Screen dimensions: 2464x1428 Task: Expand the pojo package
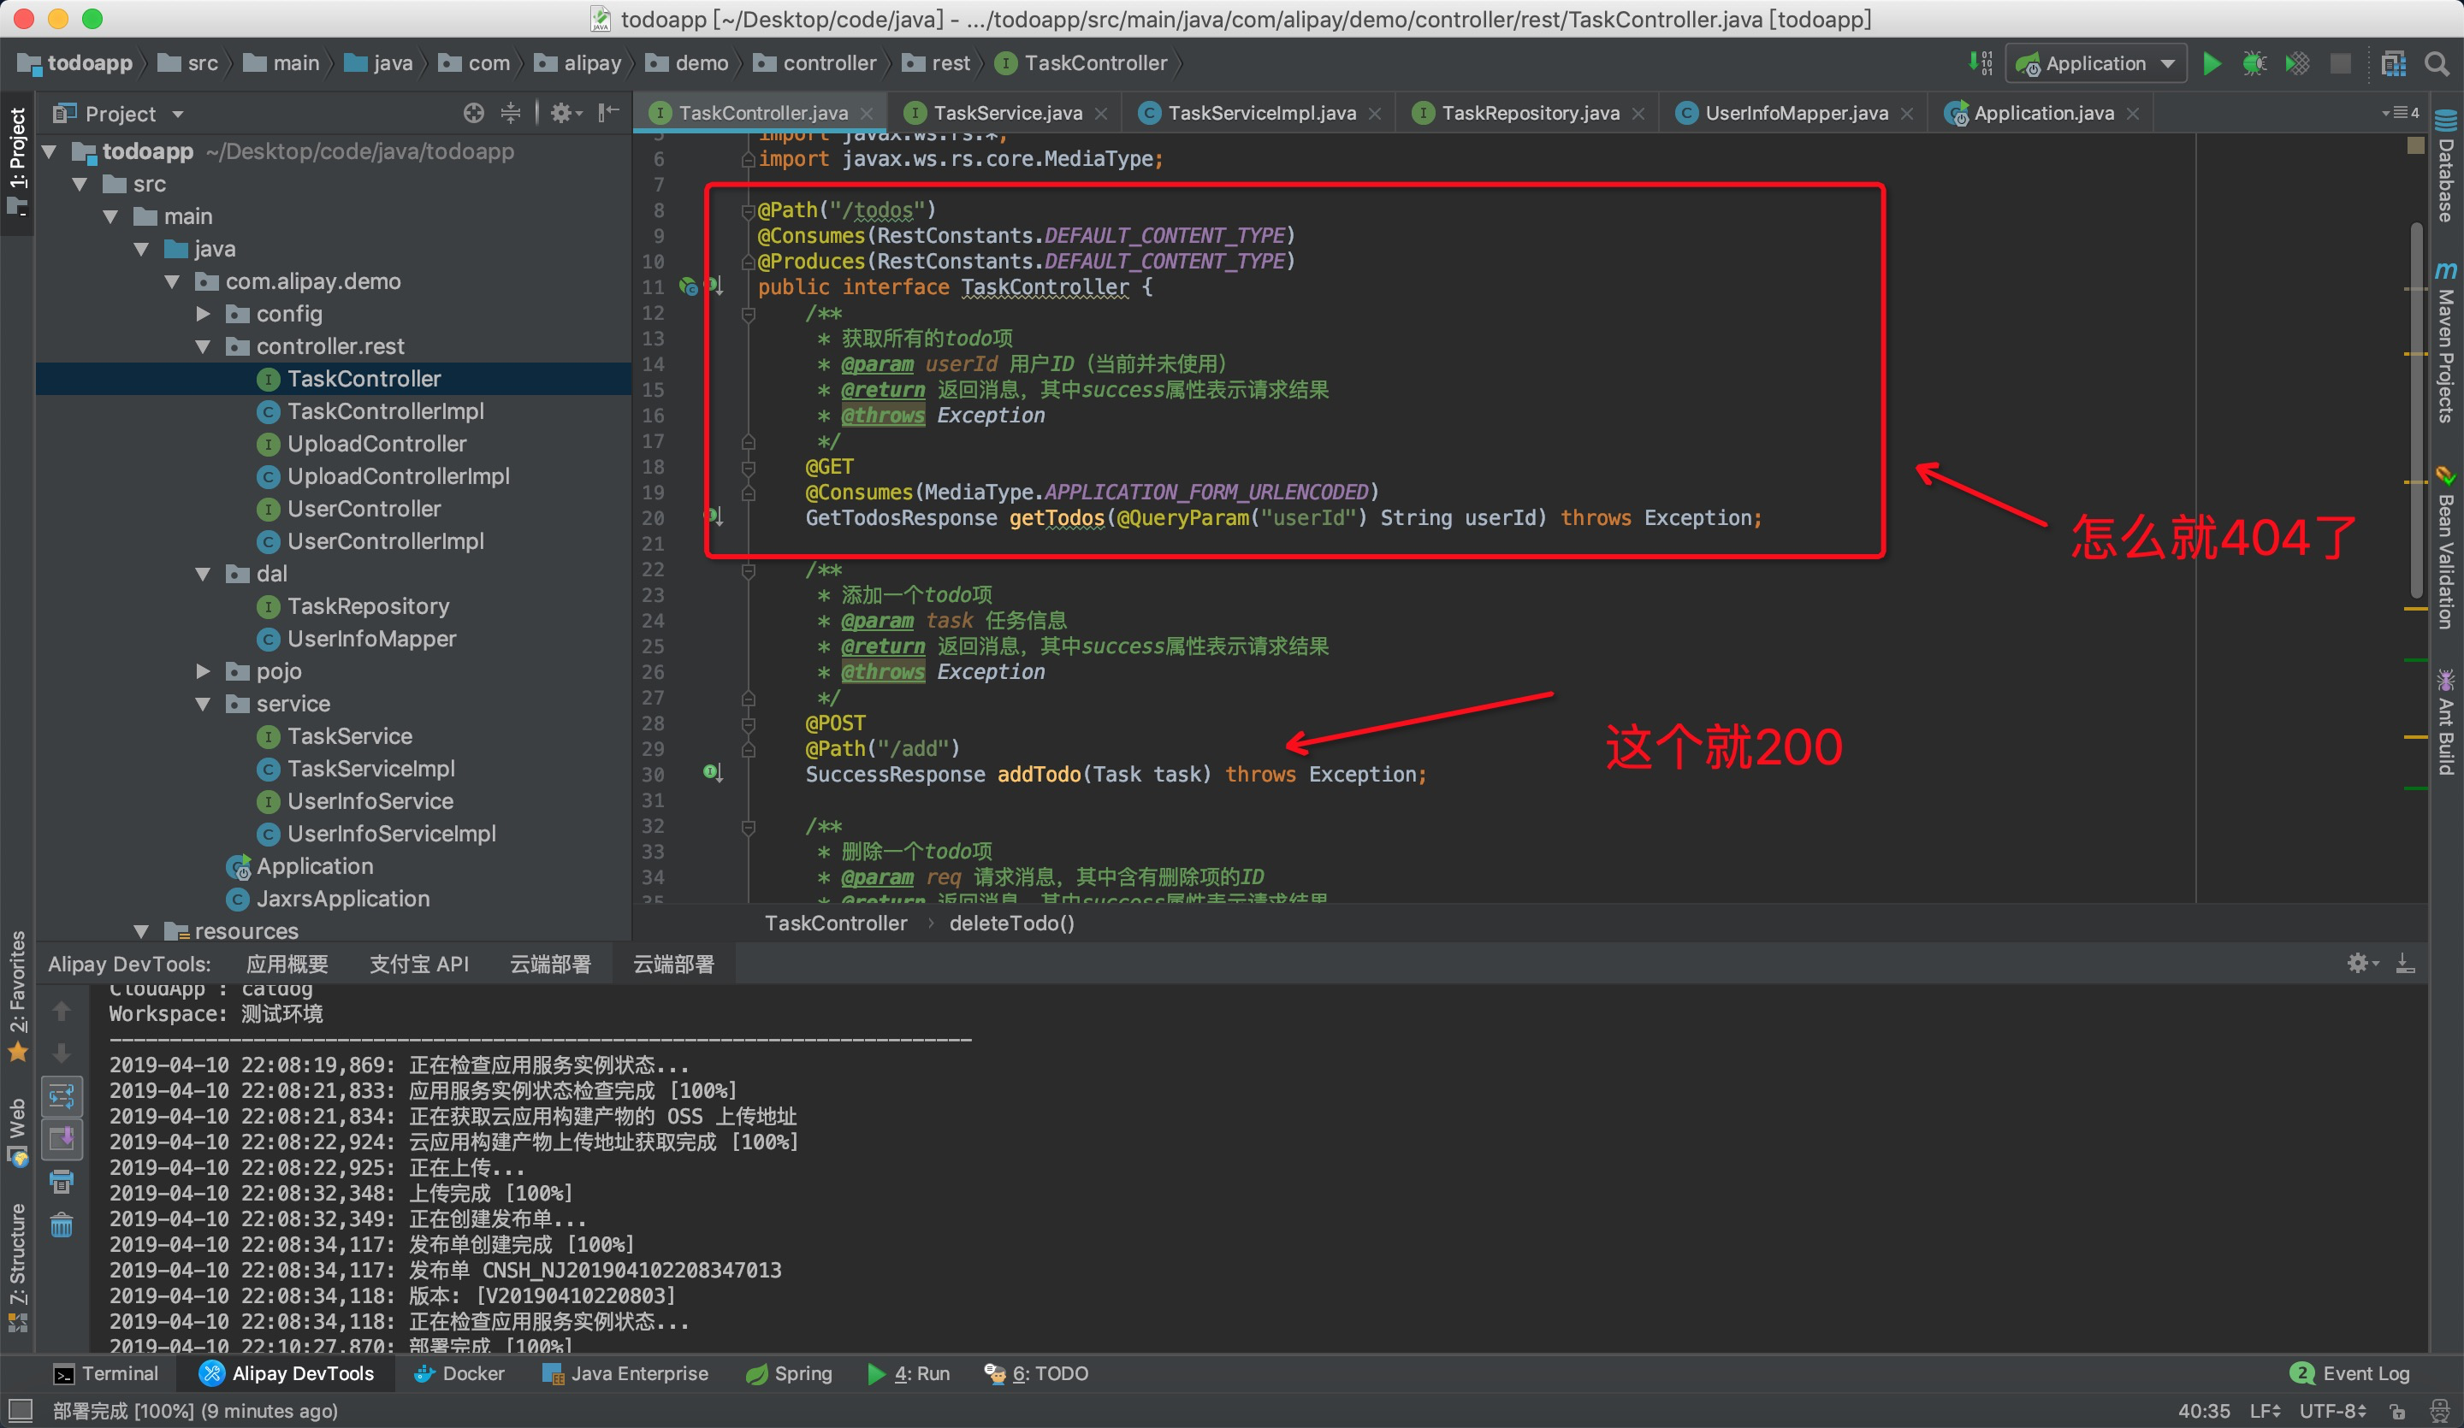tap(203, 671)
